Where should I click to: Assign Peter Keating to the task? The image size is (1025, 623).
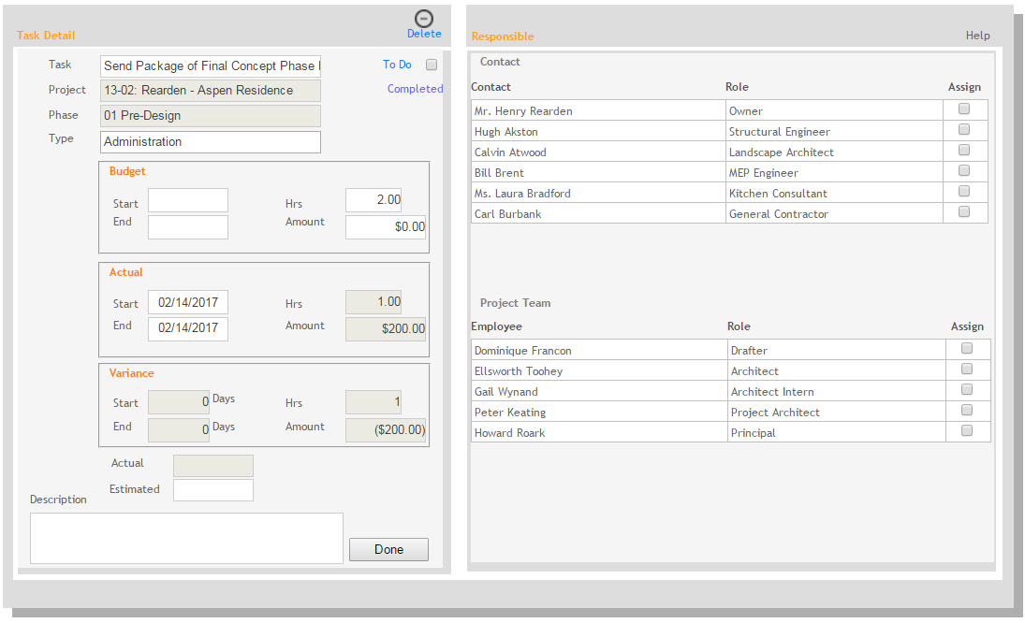point(967,410)
